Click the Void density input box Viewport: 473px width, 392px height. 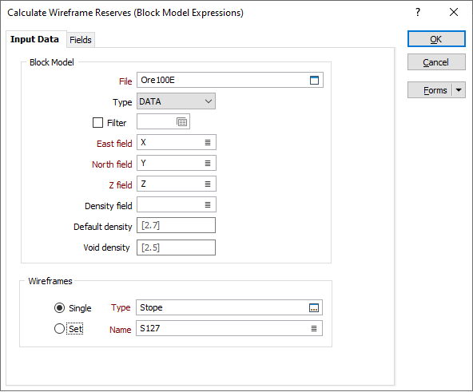(176, 247)
